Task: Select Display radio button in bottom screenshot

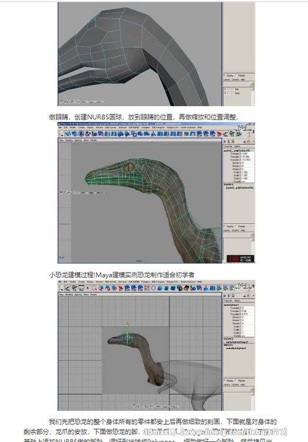Action: pyautogui.click(x=225, y=381)
